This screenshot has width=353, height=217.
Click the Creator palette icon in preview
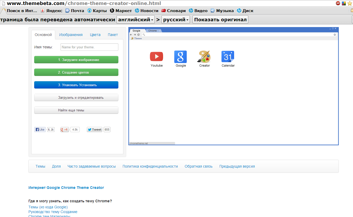[x=204, y=56]
